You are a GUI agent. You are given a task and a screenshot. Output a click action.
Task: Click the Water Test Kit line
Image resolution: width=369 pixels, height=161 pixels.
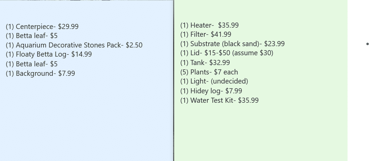click(219, 100)
